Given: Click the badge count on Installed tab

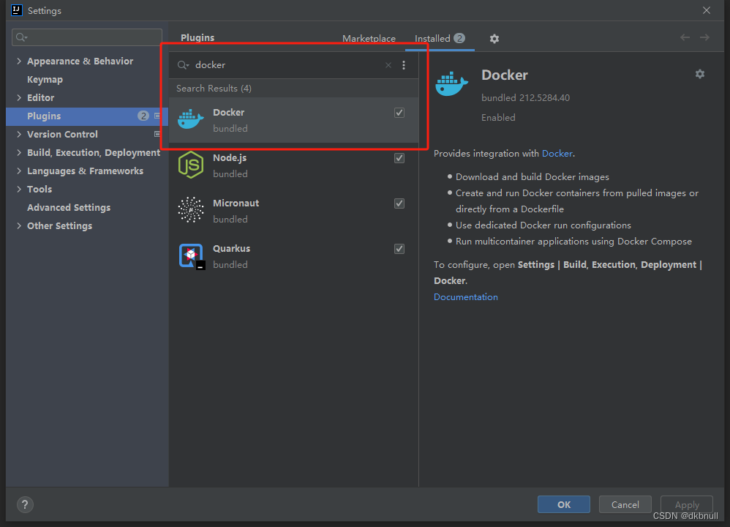Looking at the screenshot, I should click(x=459, y=38).
